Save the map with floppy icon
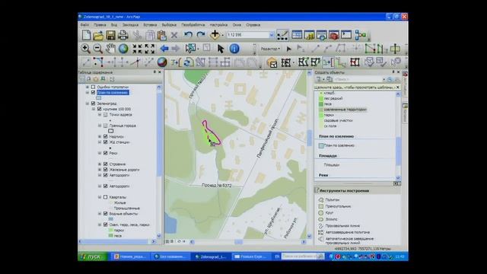487x274 pixels. (x=110, y=35)
